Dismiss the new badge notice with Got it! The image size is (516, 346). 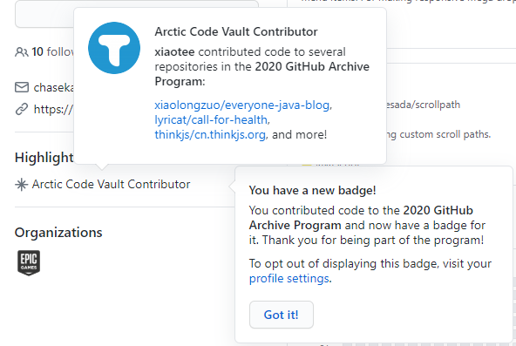coord(282,315)
